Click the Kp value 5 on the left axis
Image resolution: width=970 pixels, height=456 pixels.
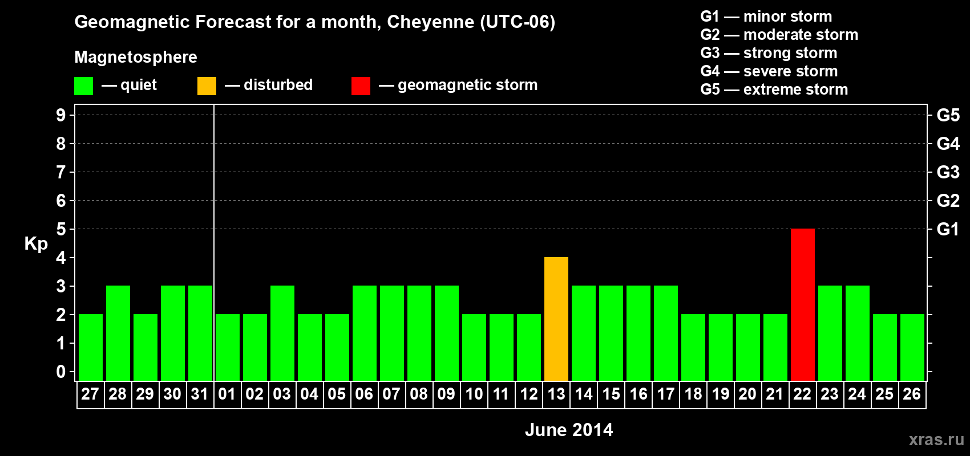point(61,229)
